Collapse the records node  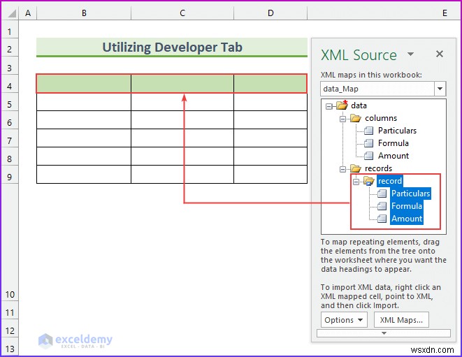[342, 169]
